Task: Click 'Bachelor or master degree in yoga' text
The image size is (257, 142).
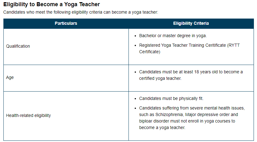Action: 173,36
